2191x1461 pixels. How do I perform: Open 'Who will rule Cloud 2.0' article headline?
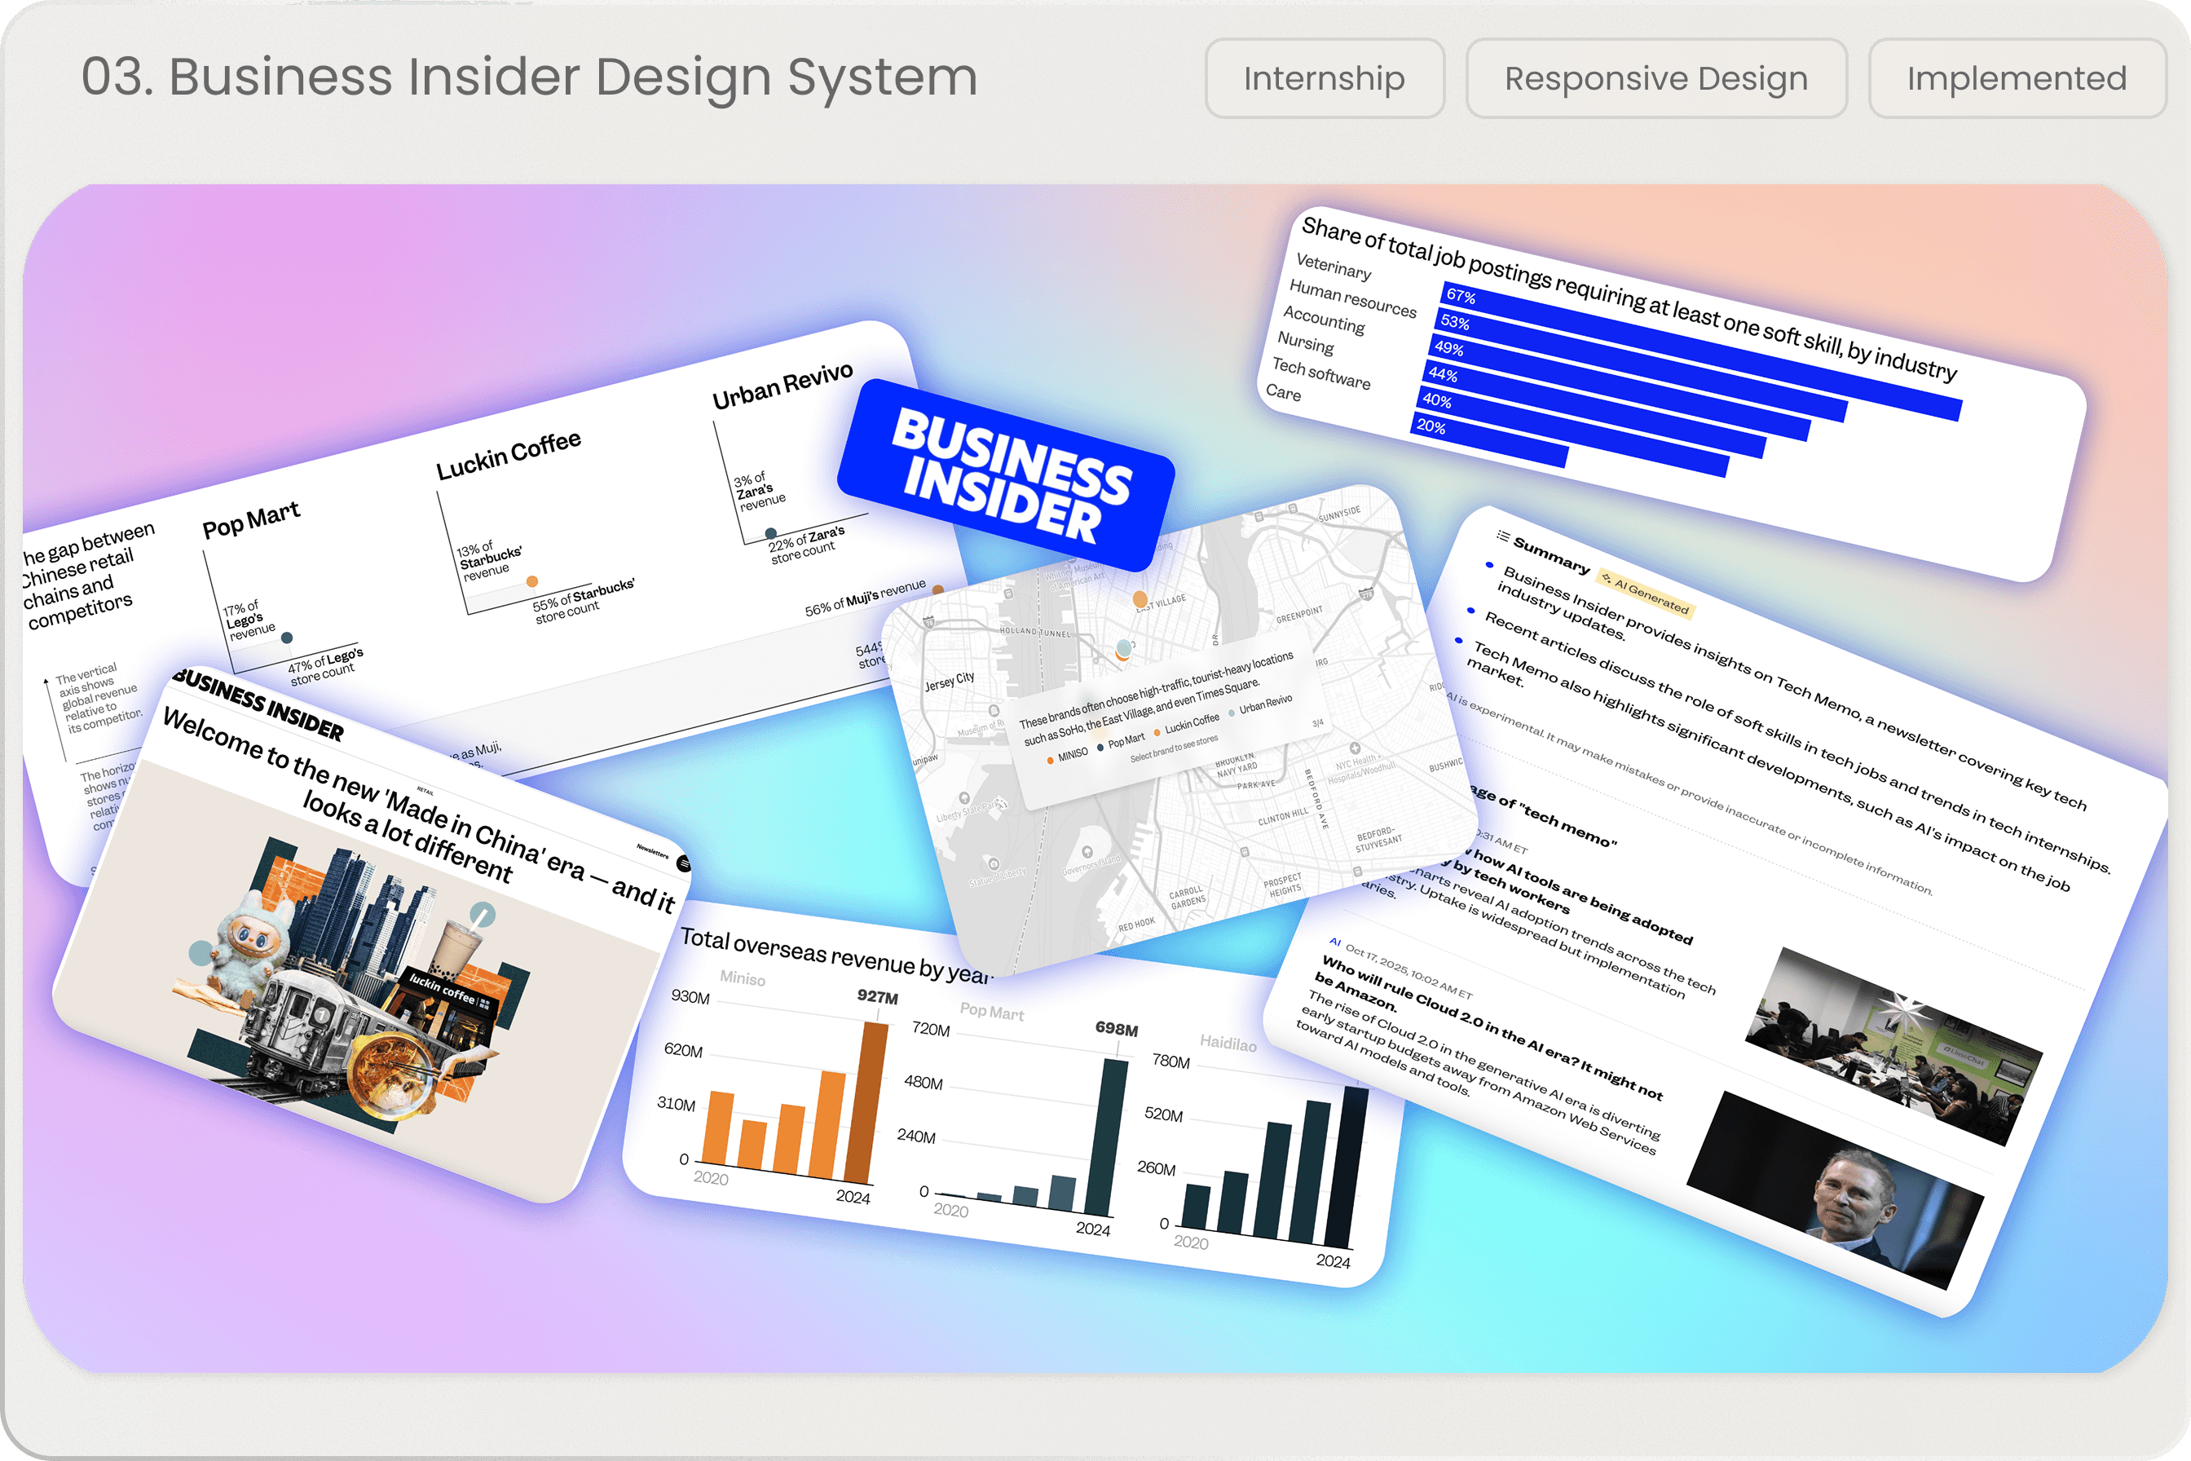pos(1488,1028)
